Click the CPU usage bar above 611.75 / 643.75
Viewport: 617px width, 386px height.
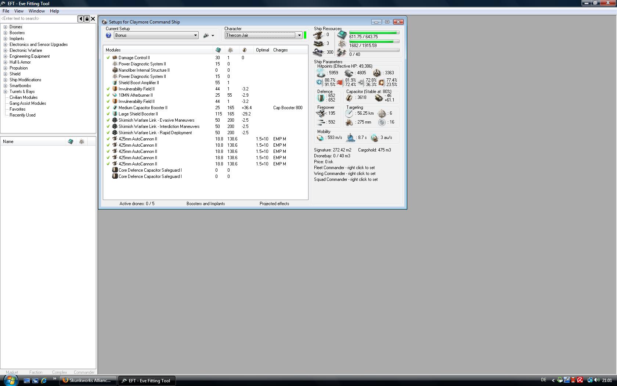tap(374, 33)
